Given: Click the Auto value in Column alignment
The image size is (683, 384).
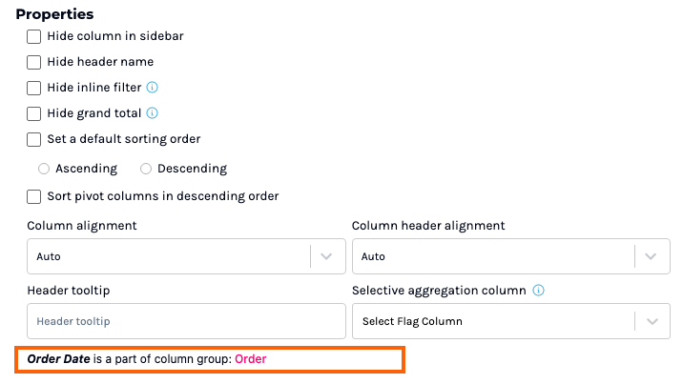Looking at the screenshot, I should tap(50, 256).
